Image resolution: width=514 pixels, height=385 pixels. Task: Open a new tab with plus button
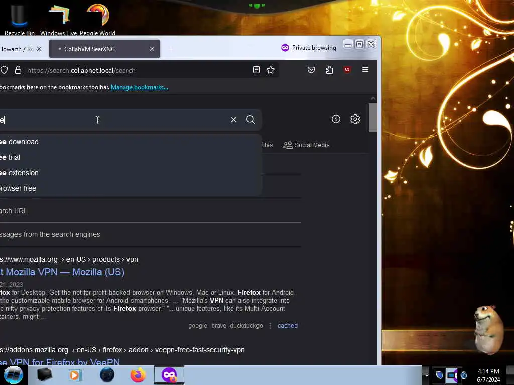coord(171,49)
